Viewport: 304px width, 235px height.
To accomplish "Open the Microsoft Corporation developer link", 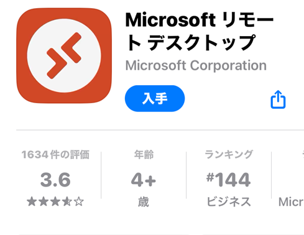I will point(196,66).
